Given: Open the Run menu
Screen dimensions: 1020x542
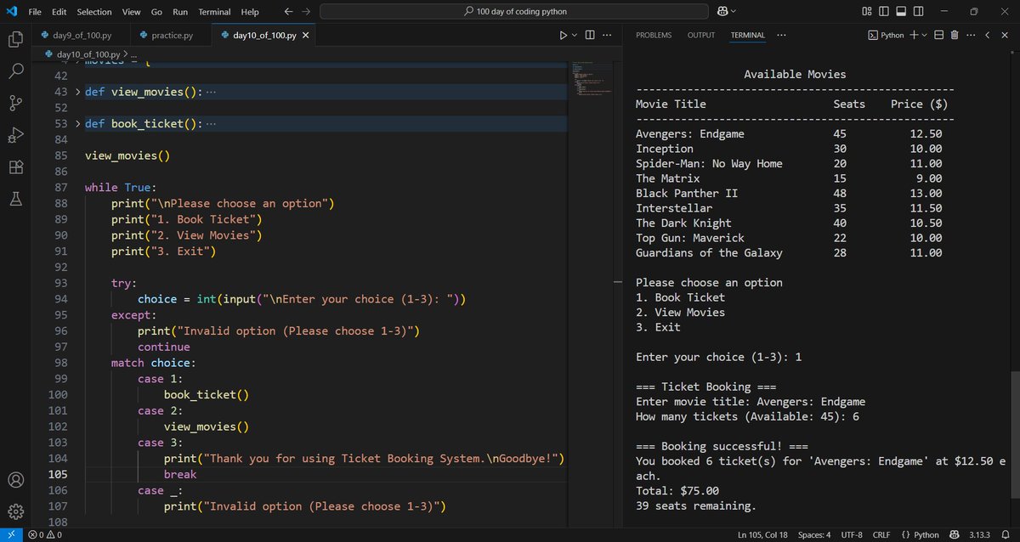Looking at the screenshot, I should click(x=180, y=12).
